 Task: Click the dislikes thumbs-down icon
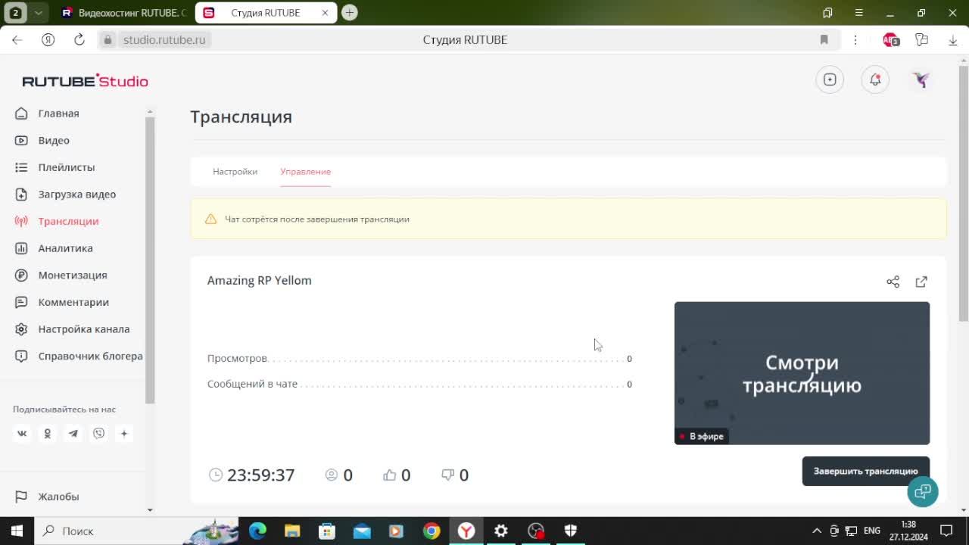(x=448, y=475)
